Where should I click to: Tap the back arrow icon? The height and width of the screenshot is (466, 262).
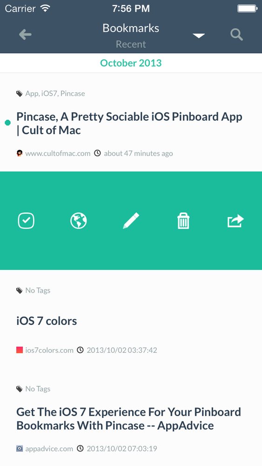pyautogui.click(x=25, y=35)
